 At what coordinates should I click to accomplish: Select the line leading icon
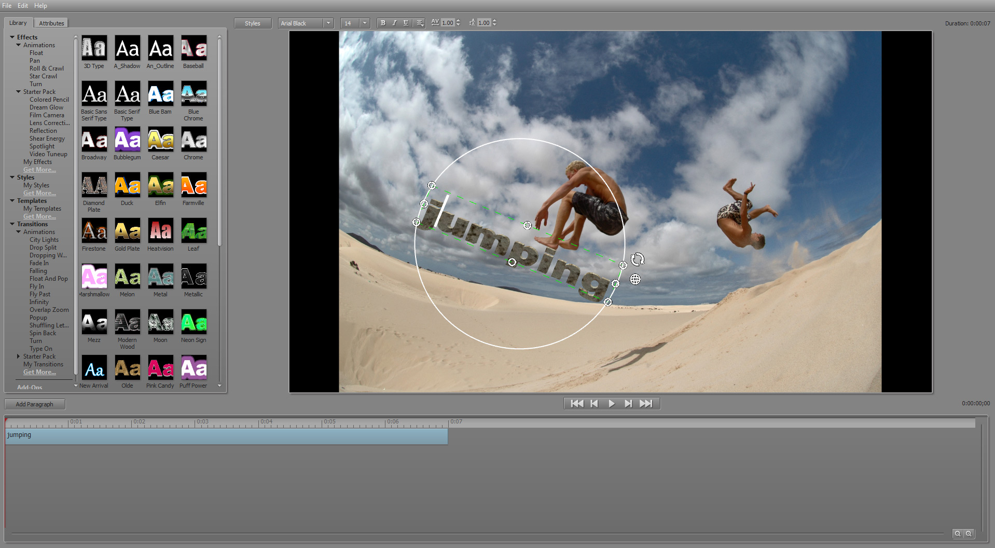pyautogui.click(x=473, y=23)
